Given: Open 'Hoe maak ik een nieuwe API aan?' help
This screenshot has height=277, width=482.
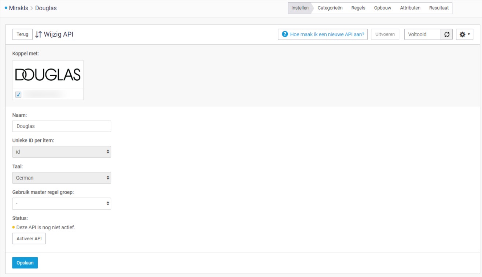Looking at the screenshot, I should click(x=323, y=34).
